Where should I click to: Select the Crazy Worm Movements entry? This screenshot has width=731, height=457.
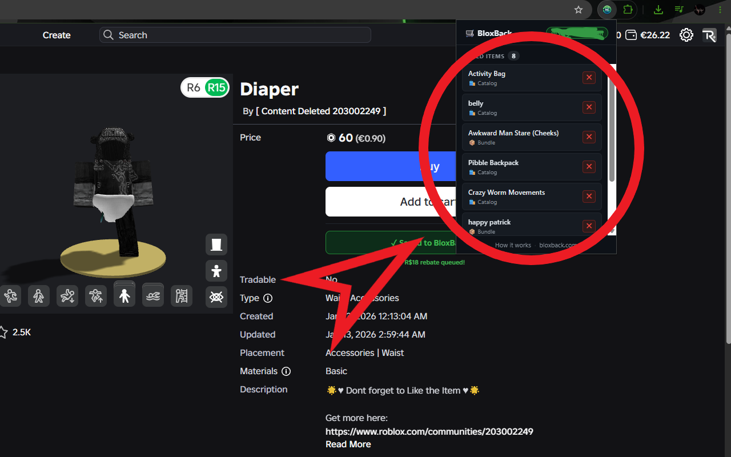point(532,197)
